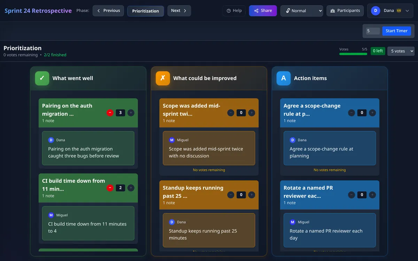Add a vote to Pairing on the auth migration
This screenshot has width=418, height=261.
point(131,113)
